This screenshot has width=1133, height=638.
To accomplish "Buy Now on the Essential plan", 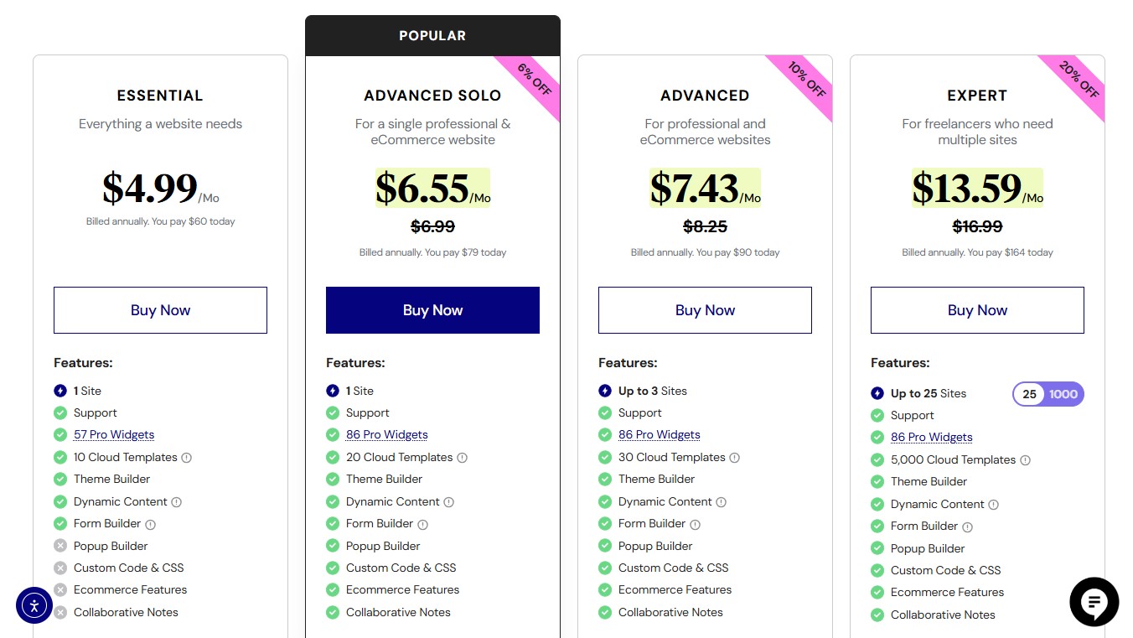I will [160, 309].
